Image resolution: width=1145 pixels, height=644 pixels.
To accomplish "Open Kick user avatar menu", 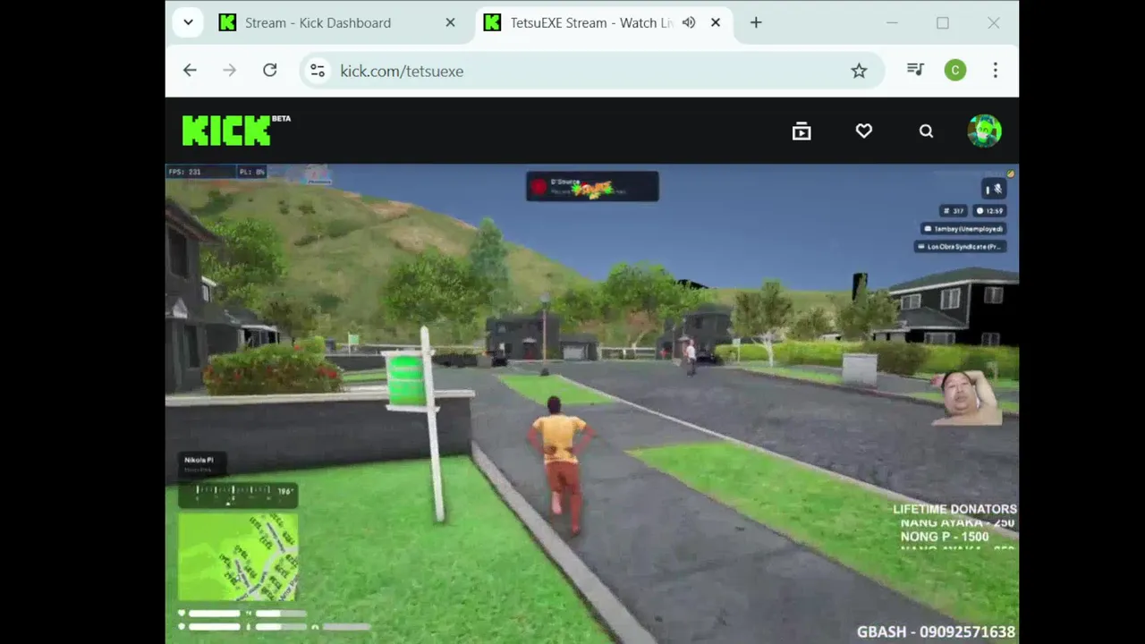I will click(x=985, y=131).
